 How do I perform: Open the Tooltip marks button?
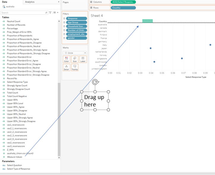point(75,67)
